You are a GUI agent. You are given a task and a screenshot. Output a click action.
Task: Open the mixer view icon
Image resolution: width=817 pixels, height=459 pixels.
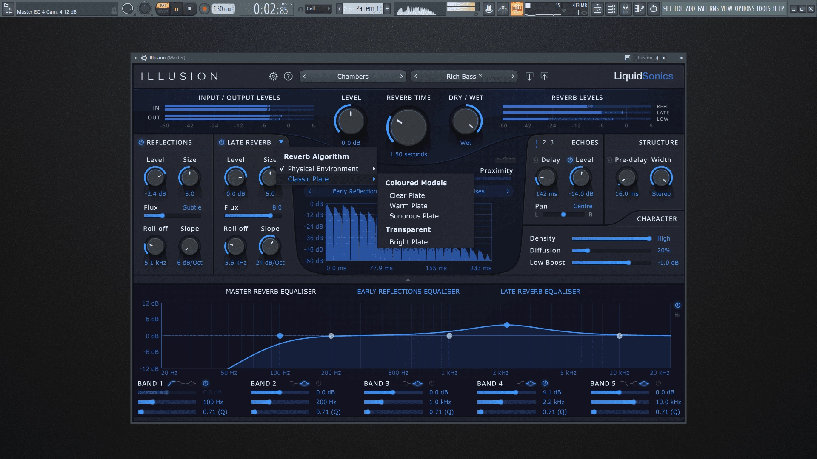coord(626,8)
